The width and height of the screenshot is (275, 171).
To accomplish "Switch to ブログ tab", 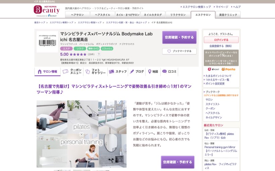I will pyautogui.click(x=137, y=71).
